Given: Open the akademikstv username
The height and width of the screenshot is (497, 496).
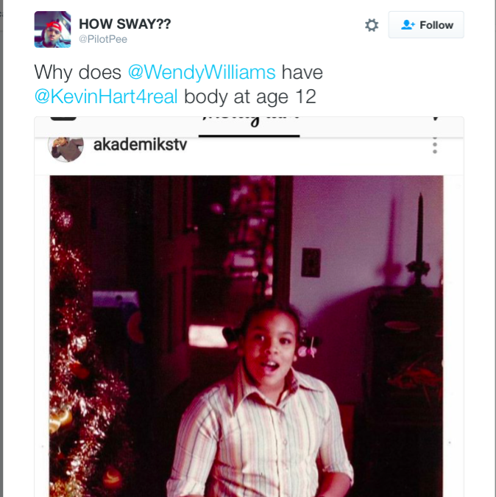Looking at the screenshot, I should 141,144.
